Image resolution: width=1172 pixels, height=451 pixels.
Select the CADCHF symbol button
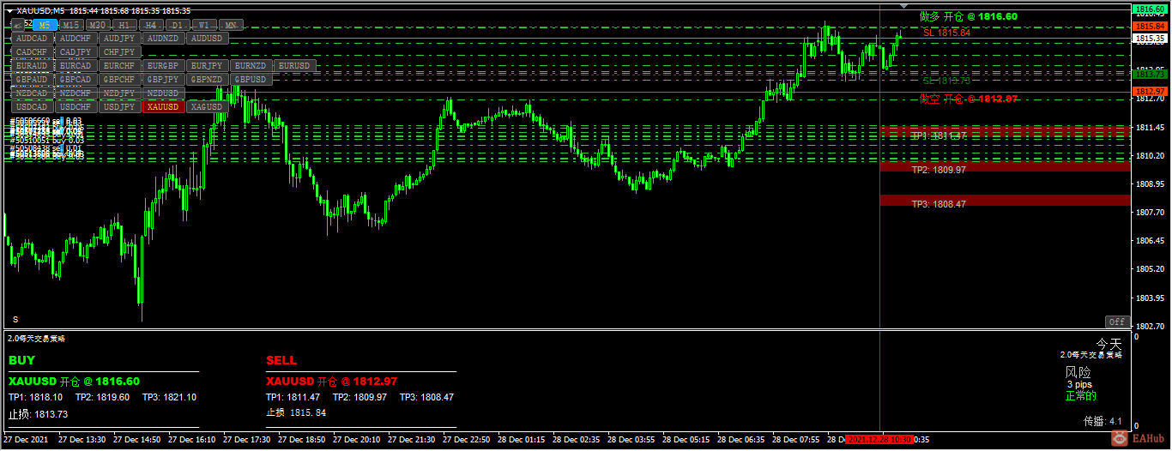33,52
